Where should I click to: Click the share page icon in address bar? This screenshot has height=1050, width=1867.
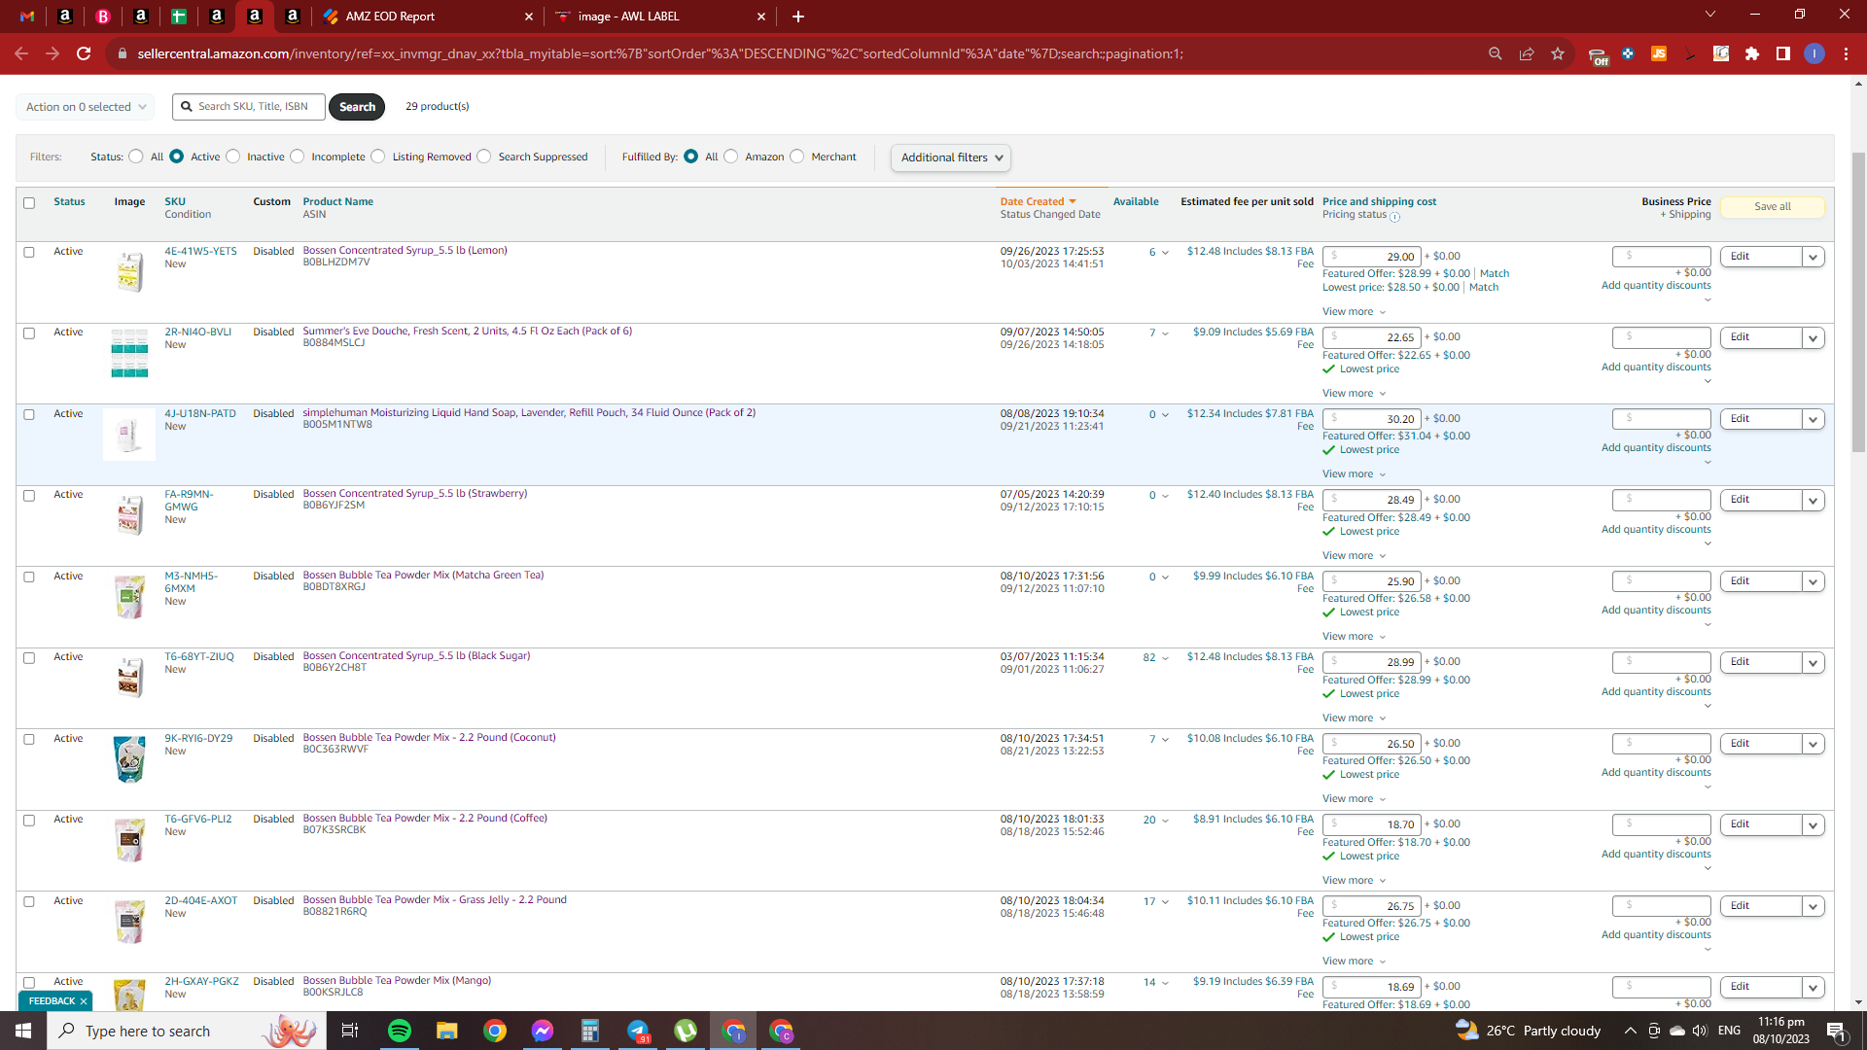pos(1527,53)
